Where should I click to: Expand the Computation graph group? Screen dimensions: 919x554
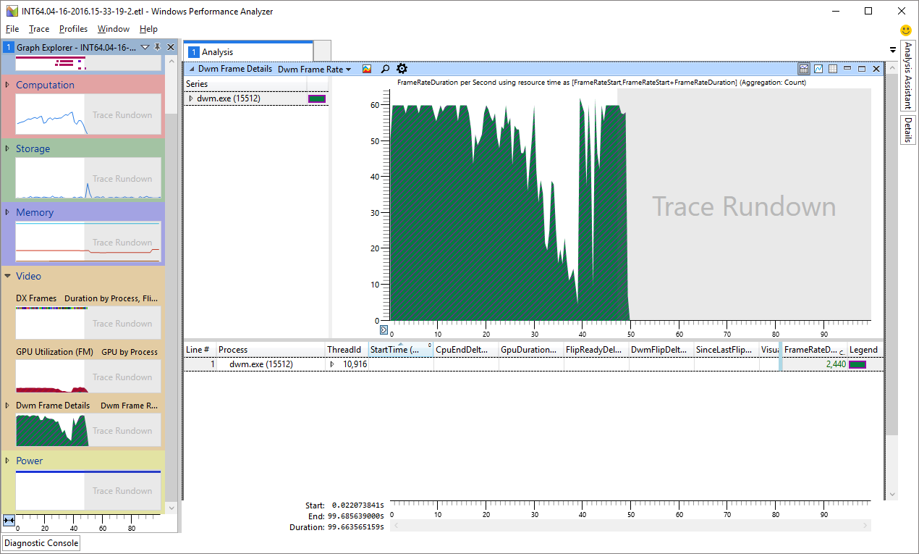(7, 85)
